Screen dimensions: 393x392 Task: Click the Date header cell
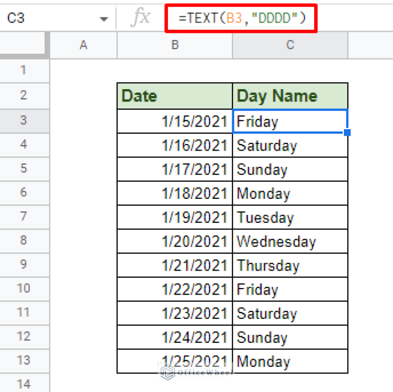point(175,96)
